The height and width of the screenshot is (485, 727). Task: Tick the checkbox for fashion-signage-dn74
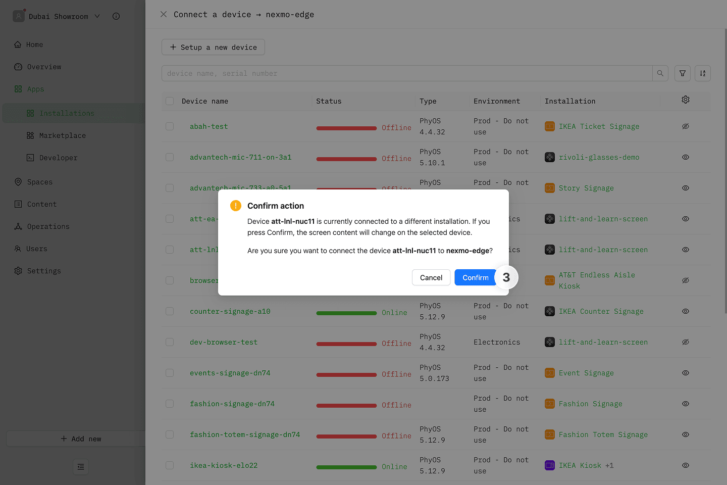click(x=170, y=404)
